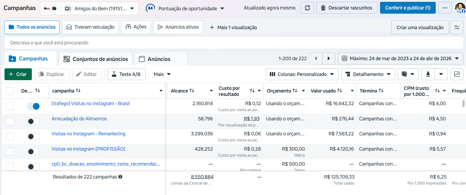466x195 pixels.
Task: Turn on the Arrecadação de Alimentos campaign
Action: pyautogui.click(x=33, y=121)
